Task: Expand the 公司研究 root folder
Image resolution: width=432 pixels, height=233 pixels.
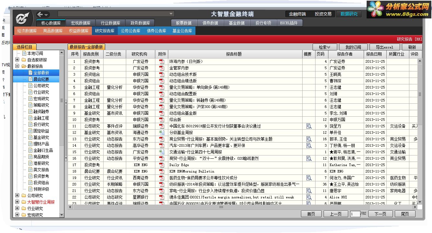Action: click(17, 196)
